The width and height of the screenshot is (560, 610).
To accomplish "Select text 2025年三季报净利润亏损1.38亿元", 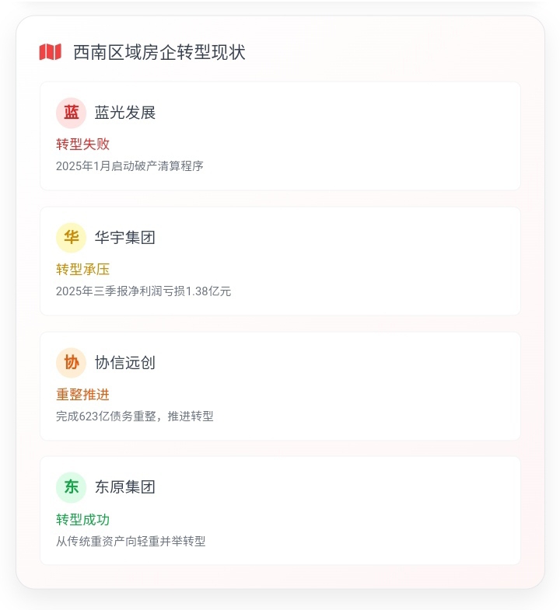I will (143, 291).
